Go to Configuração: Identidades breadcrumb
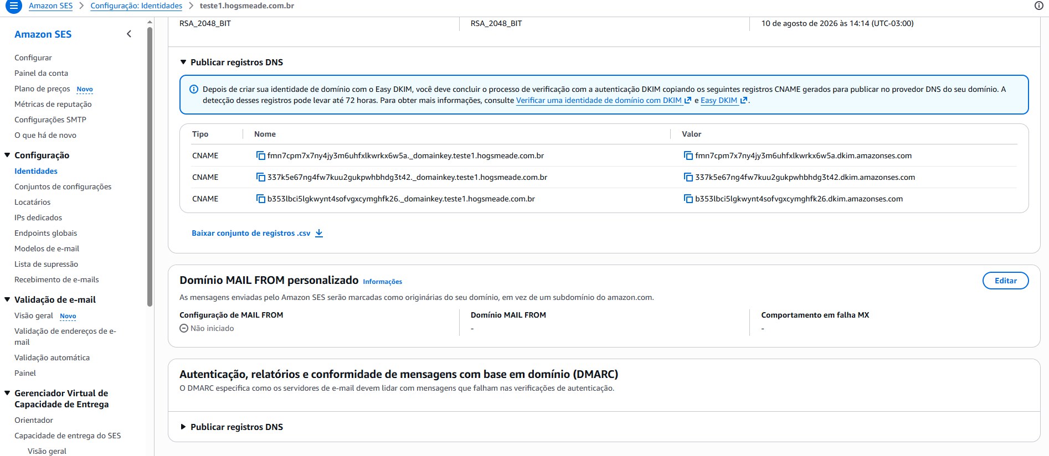The width and height of the screenshot is (1049, 456). coord(136,6)
